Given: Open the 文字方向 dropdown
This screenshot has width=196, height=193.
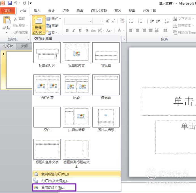Looking at the screenshot, I should pos(183,19).
